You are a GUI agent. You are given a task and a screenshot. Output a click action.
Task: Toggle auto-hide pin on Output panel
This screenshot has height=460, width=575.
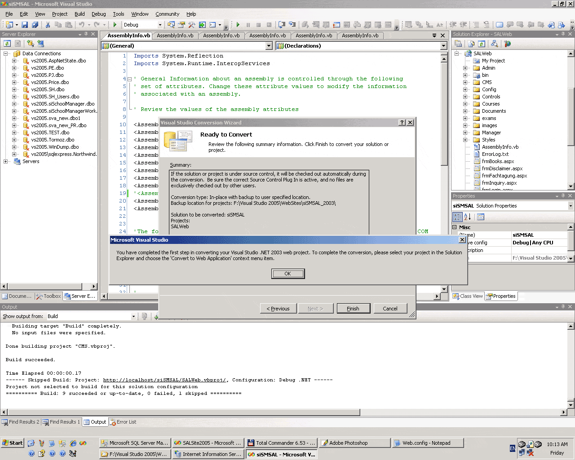point(563,307)
